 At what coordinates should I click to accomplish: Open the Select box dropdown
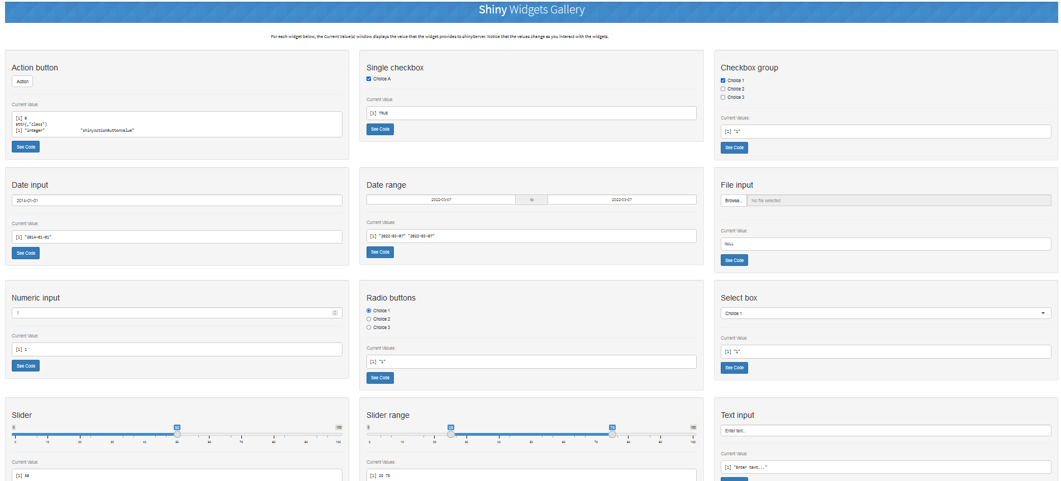point(886,313)
